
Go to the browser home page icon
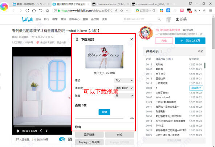[34, 11]
